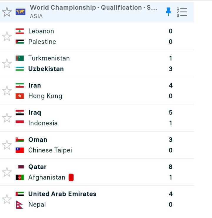This screenshot has height=218, width=212.
Task: Click the Nepal flag icon
Action: tap(20, 204)
